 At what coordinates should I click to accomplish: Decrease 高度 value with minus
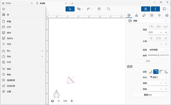(161, 89)
